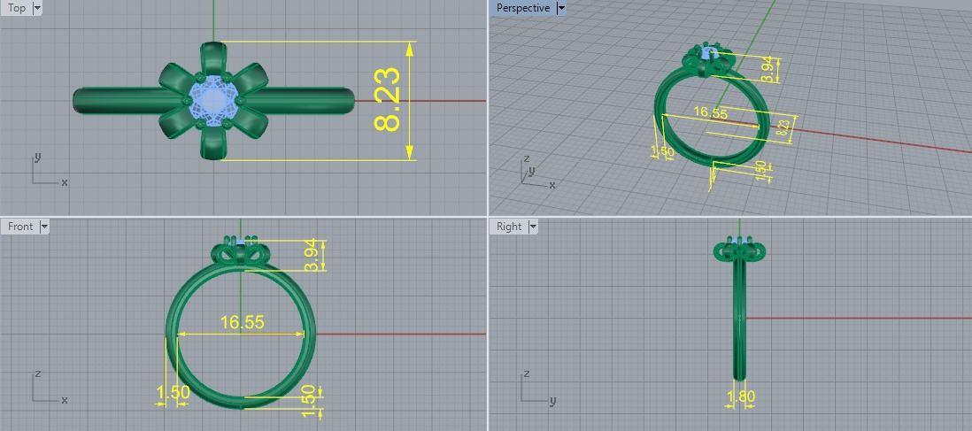Open the Front viewport dropdown arrow
This screenshot has height=431, width=972.
44,227
